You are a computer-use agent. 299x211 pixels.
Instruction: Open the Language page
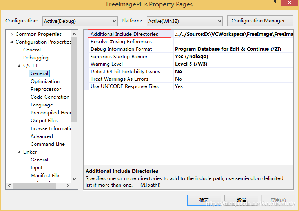(42, 105)
